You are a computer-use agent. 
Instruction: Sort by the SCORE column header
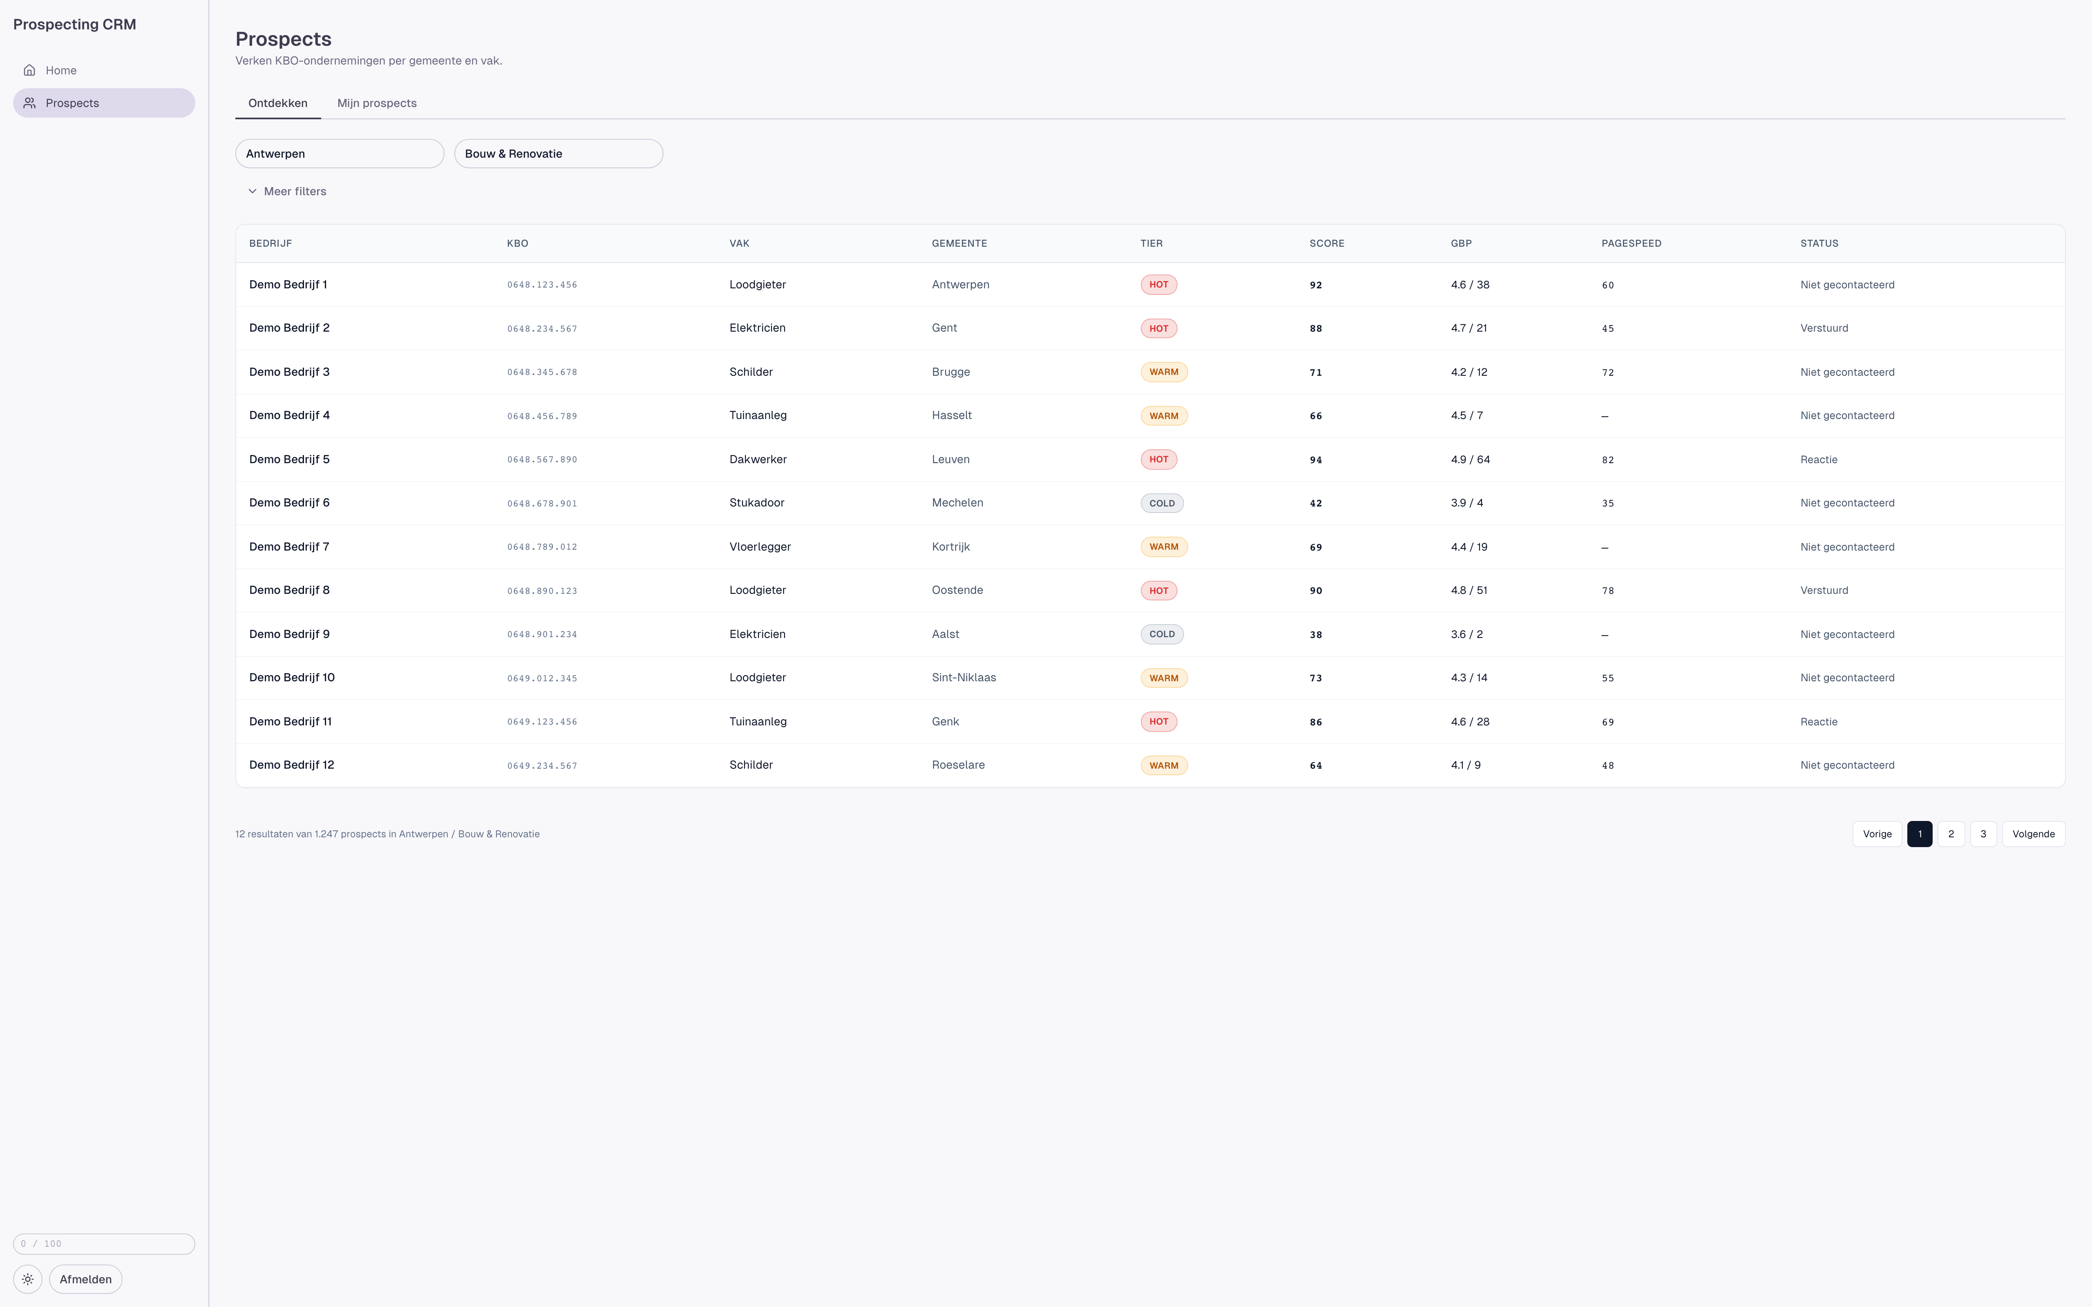(1327, 244)
